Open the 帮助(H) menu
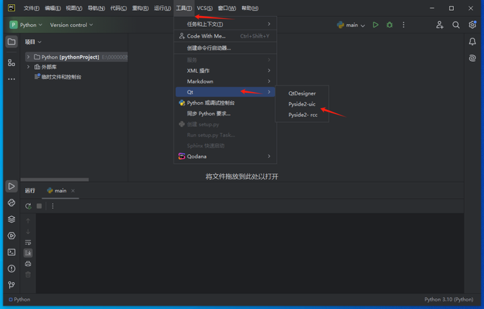Viewport: 484px width, 309px height. 249,8
